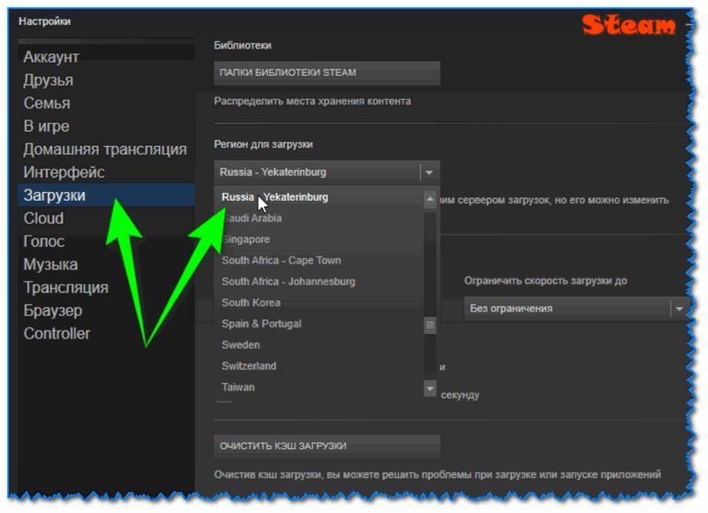Open Домашняя трансляция settings
The height and width of the screenshot is (513, 708).
tap(106, 149)
